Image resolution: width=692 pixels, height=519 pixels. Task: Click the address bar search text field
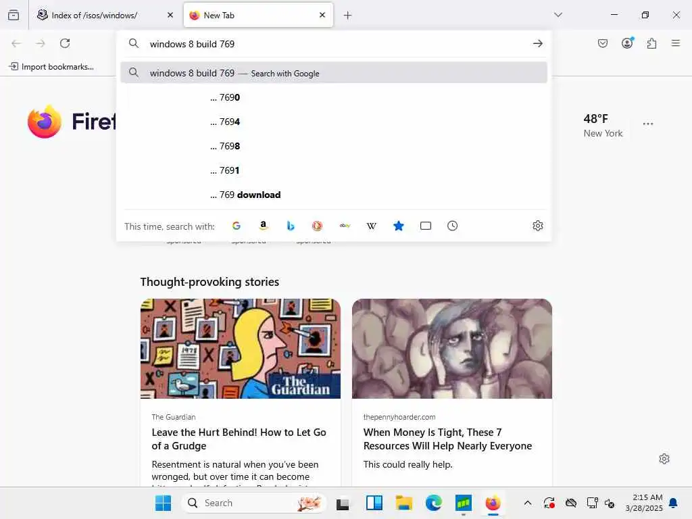pyautogui.click(x=335, y=44)
